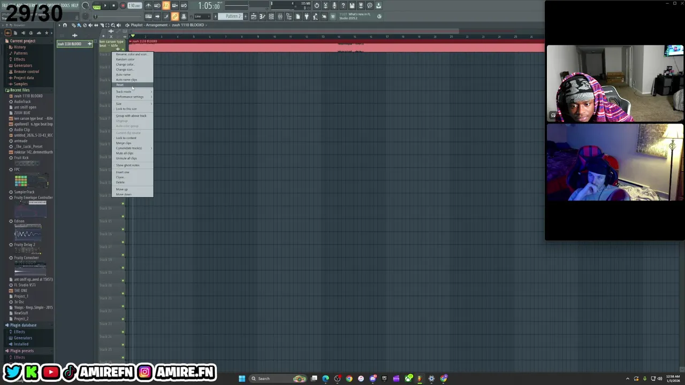This screenshot has height=385, width=685.
Task: Select the playlist Zoom tool
Action: click(113, 25)
